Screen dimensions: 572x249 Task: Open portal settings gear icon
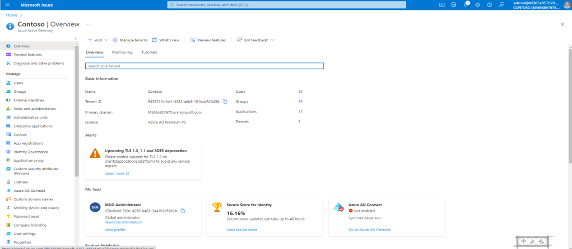point(478,5)
